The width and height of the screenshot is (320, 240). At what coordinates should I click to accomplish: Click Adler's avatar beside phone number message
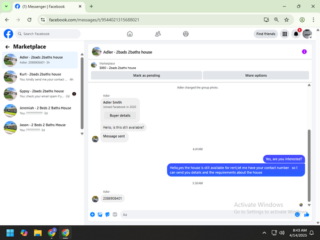pyautogui.click(x=95, y=199)
